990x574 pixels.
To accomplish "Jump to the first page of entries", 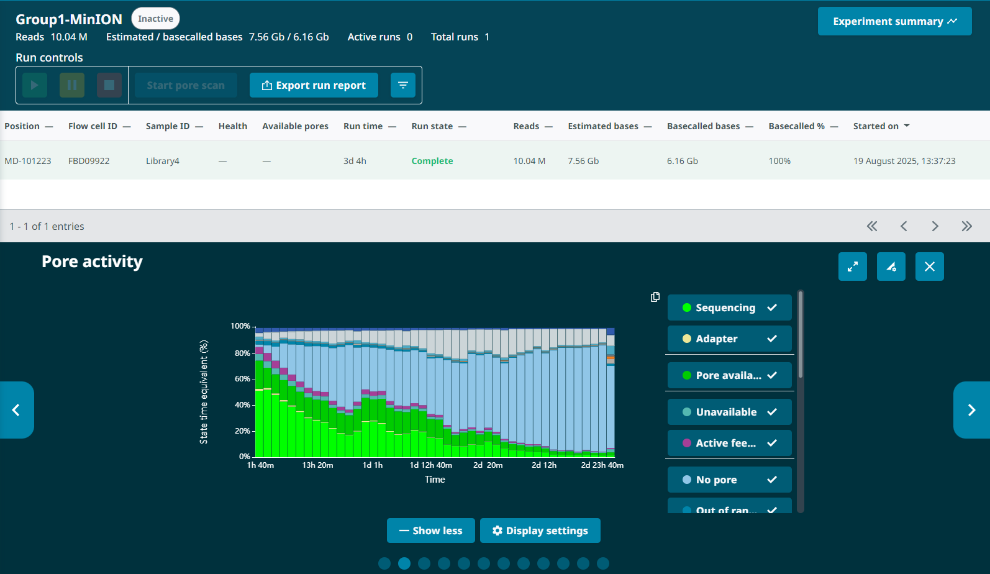I will tap(872, 226).
